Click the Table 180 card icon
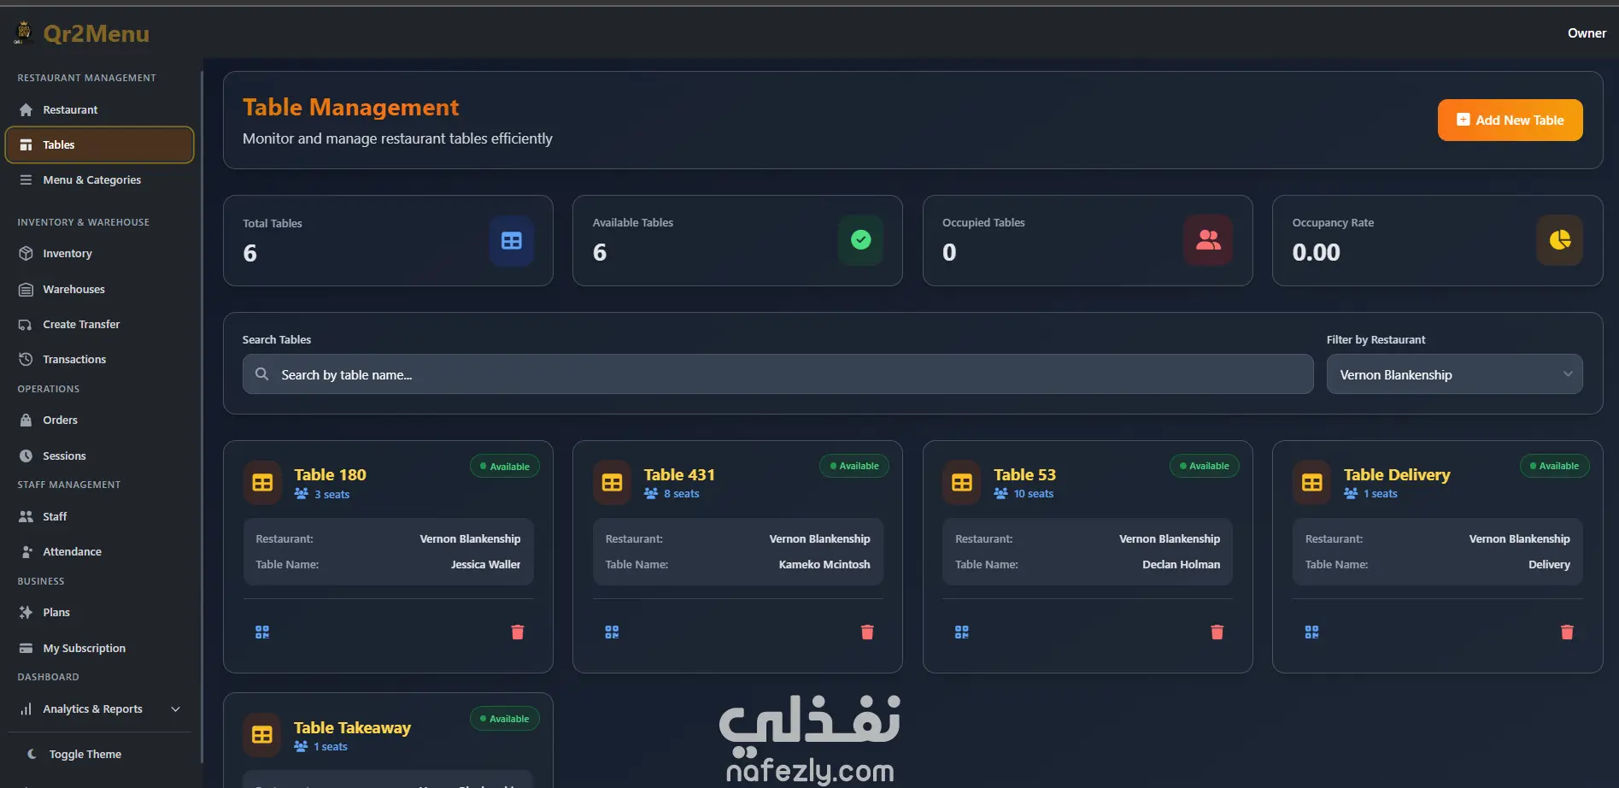The image size is (1619, 788). pyautogui.click(x=262, y=483)
